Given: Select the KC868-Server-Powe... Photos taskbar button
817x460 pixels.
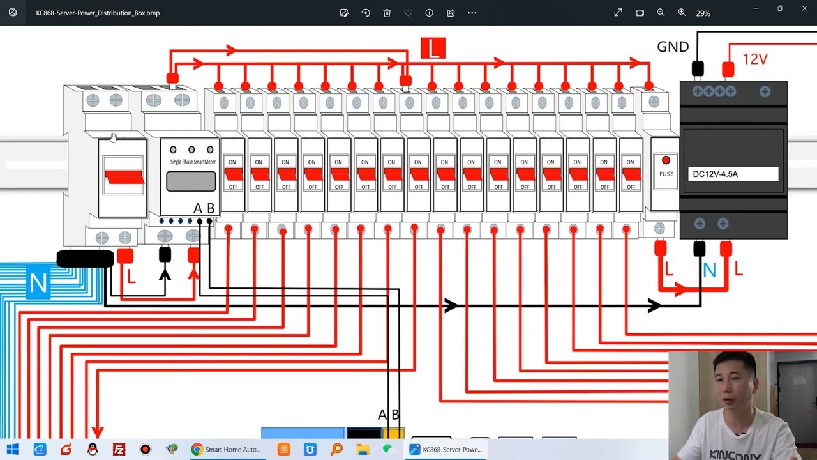Looking at the screenshot, I should coord(446,449).
